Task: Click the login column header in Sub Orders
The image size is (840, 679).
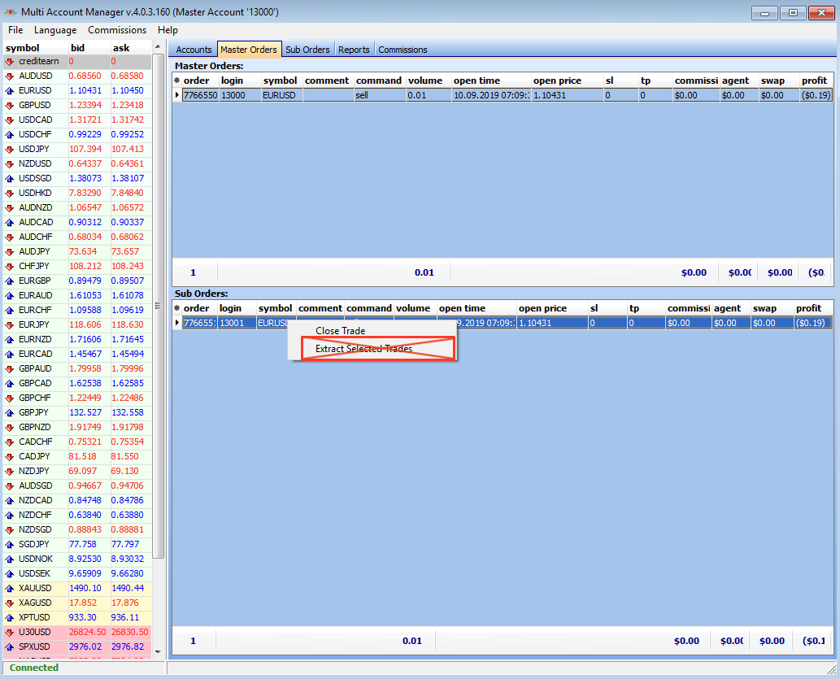Action: (237, 308)
